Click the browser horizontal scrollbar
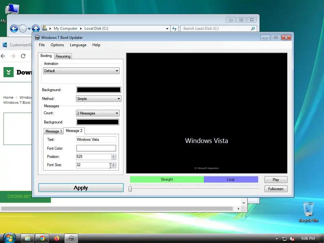 point(117,209)
